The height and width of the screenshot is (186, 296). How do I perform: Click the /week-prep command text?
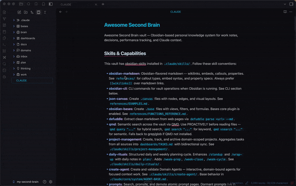pyautogui.click(x=172, y=160)
